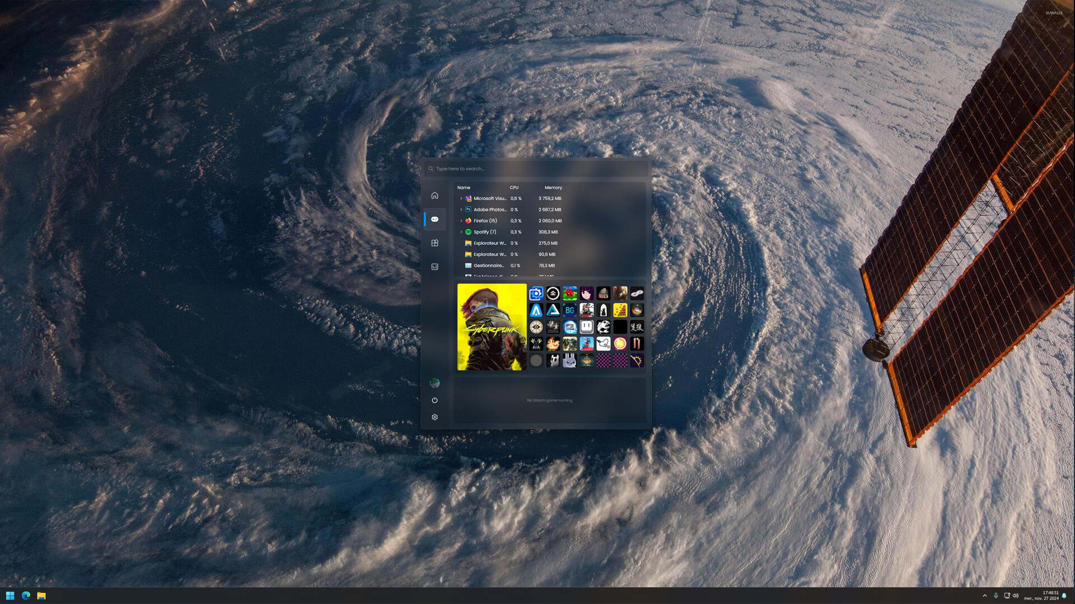1075x604 pixels.
Task: Switch to the statistics tab in the sidebar
Action: (434, 266)
